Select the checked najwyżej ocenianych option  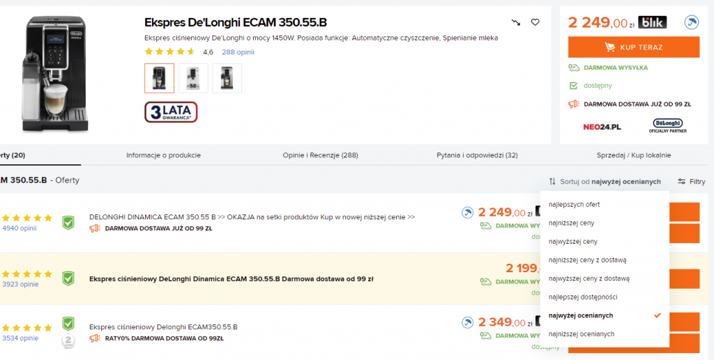[581, 315]
